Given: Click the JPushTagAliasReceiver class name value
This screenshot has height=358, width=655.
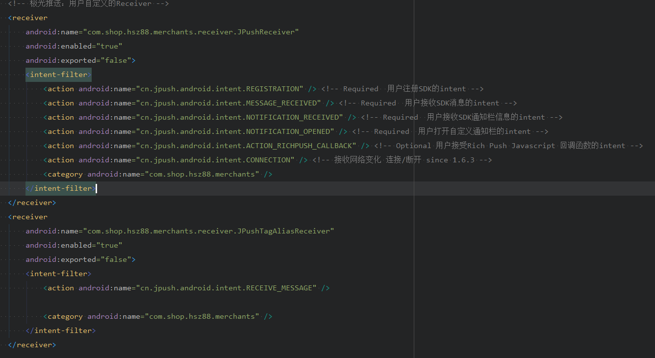Looking at the screenshot, I should pyautogui.click(x=208, y=231).
